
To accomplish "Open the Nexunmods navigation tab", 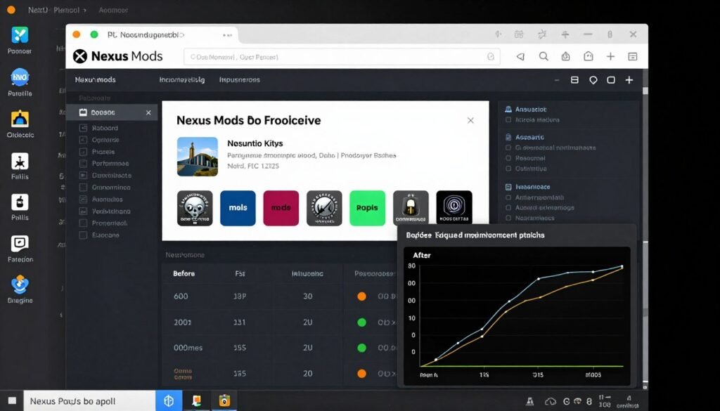I will click(x=95, y=80).
